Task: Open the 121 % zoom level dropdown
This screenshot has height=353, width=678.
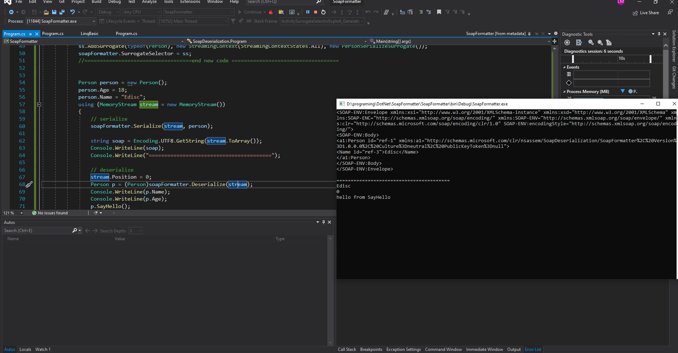Action: pos(13,213)
